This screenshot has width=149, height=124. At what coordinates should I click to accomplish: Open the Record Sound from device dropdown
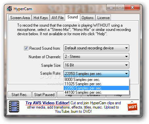(x=96, y=48)
